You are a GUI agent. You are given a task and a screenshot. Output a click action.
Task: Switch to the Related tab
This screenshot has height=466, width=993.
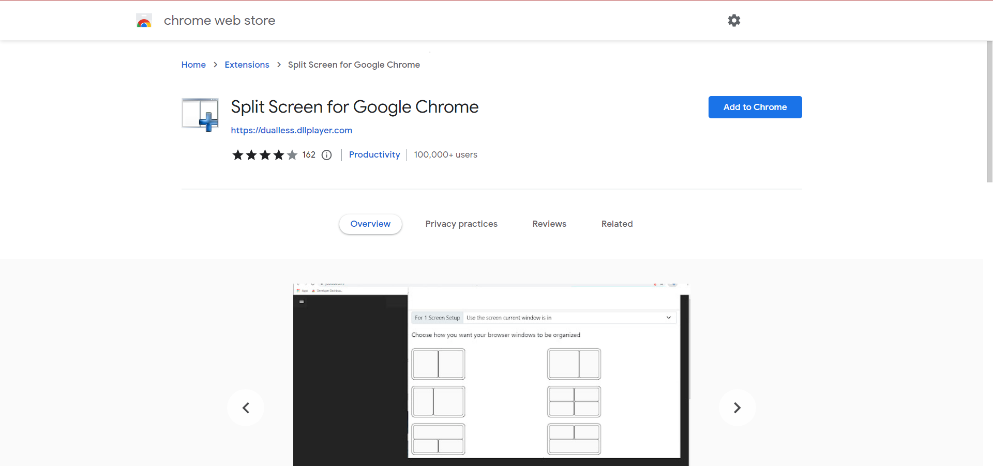tap(617, 224)
